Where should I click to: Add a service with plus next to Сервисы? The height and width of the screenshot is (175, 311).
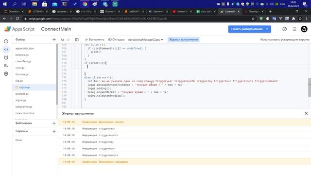[54, 131]
